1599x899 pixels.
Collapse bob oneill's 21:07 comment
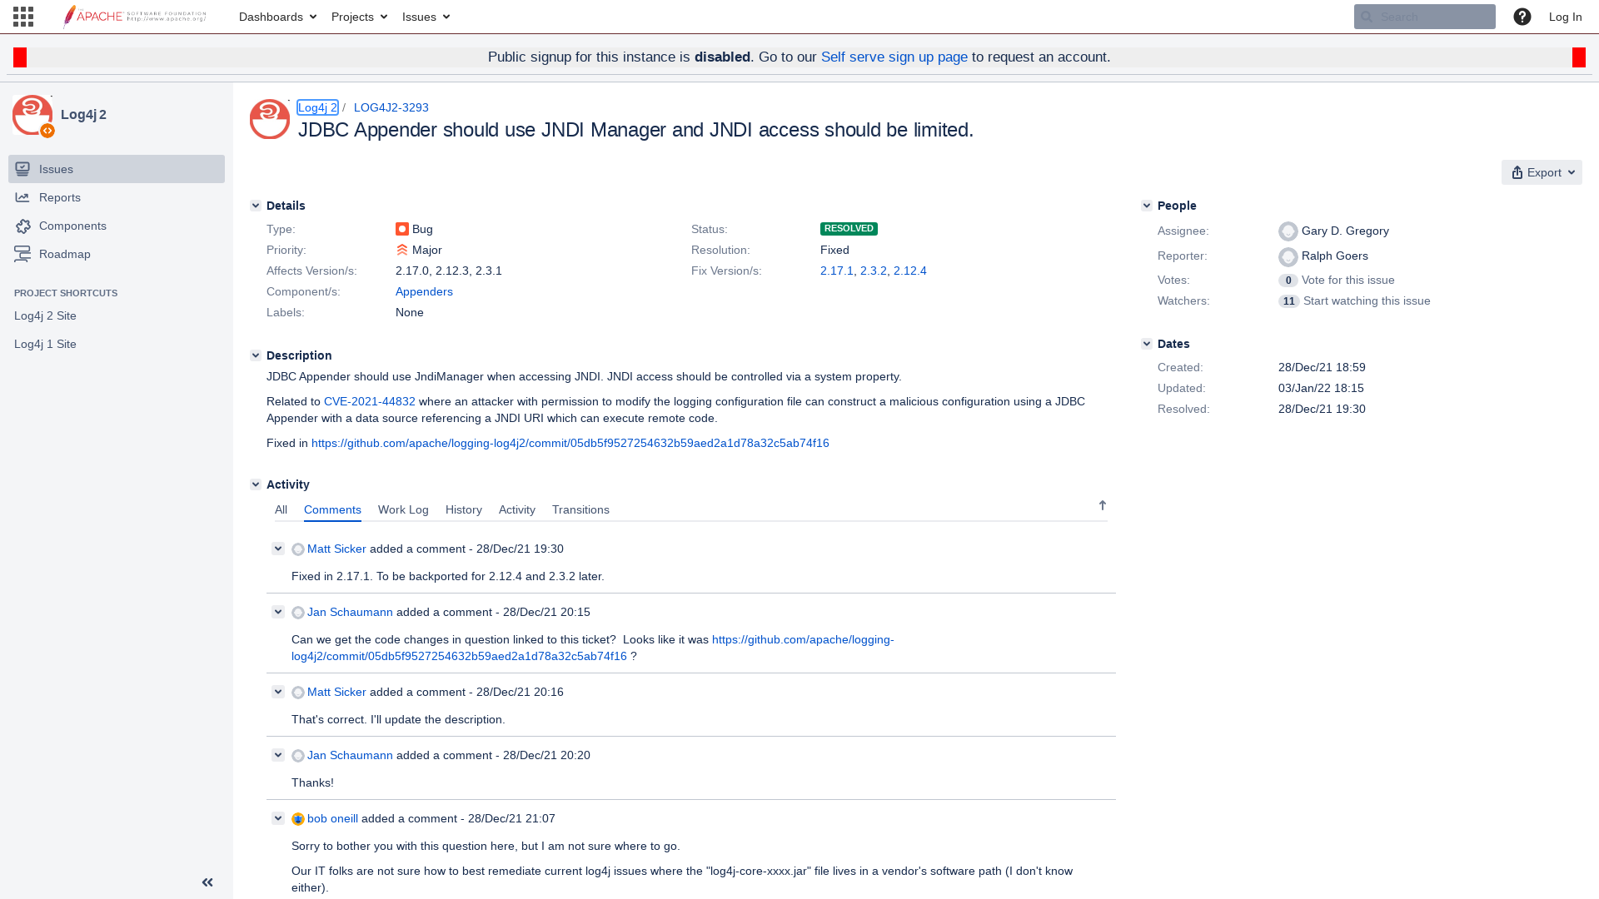pyautogui.click(x=278, y=818)
